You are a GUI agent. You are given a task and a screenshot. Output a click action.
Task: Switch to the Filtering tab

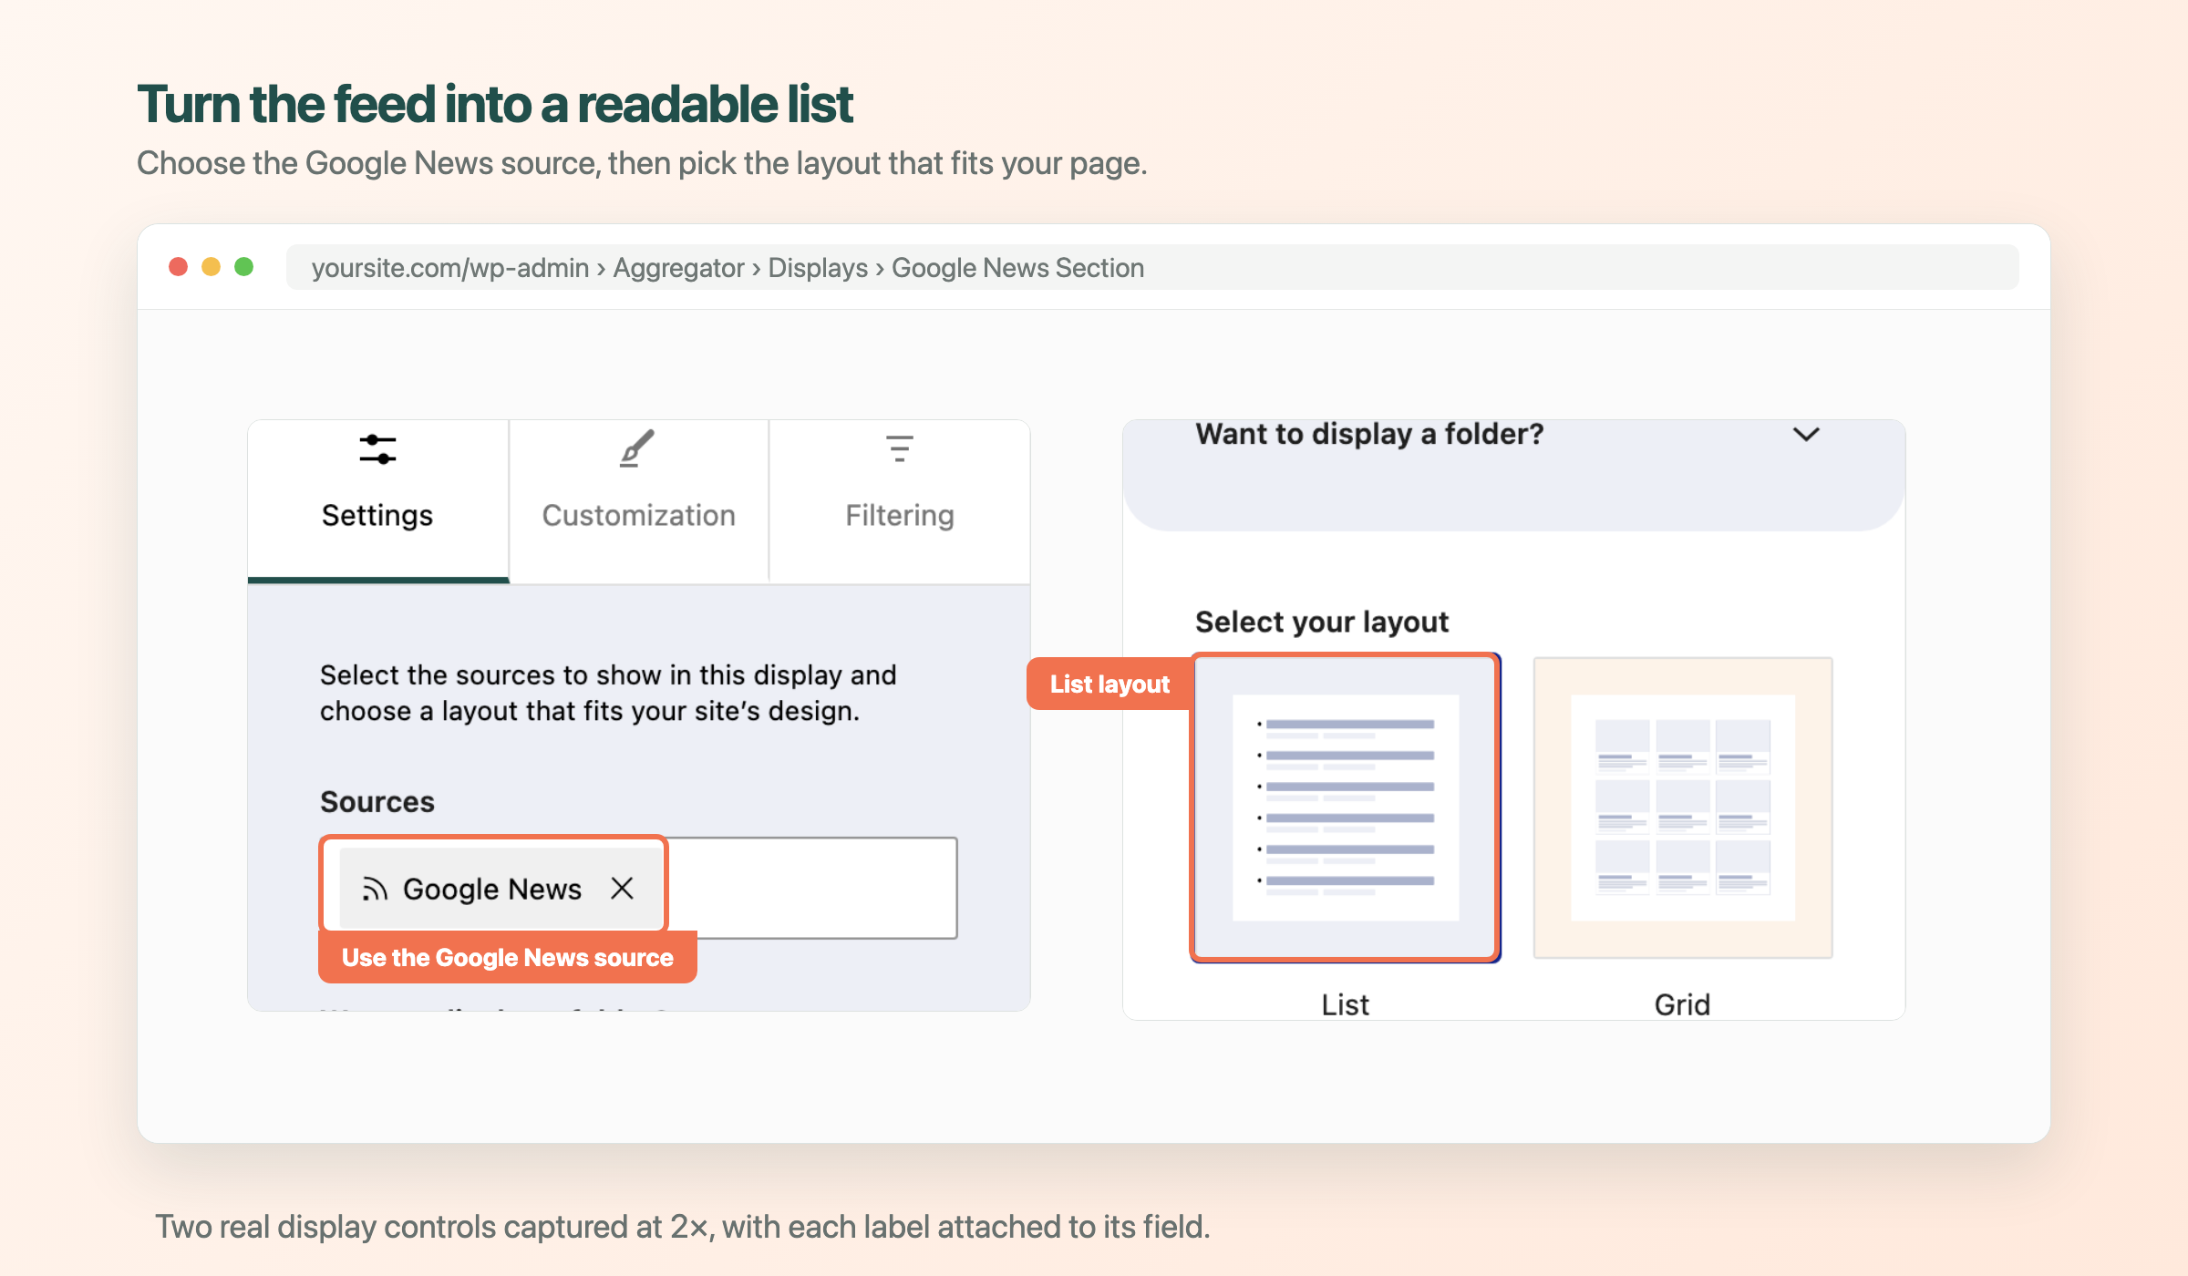point(900,500)
